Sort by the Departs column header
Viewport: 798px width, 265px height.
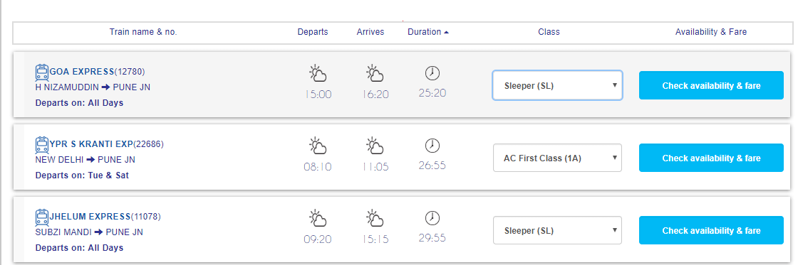tap(313, 32)
